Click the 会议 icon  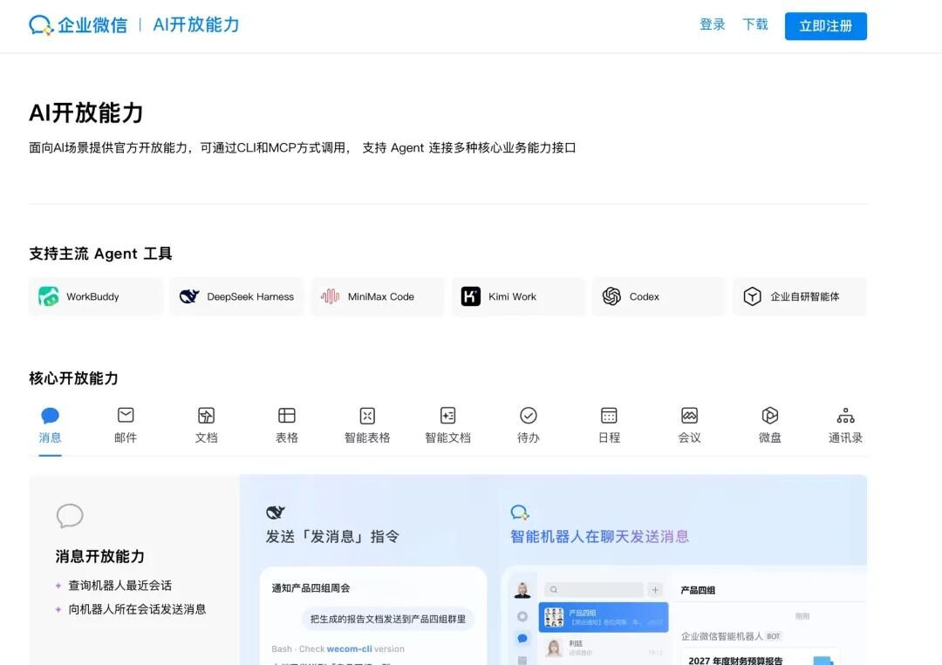(x=689, y=416)
